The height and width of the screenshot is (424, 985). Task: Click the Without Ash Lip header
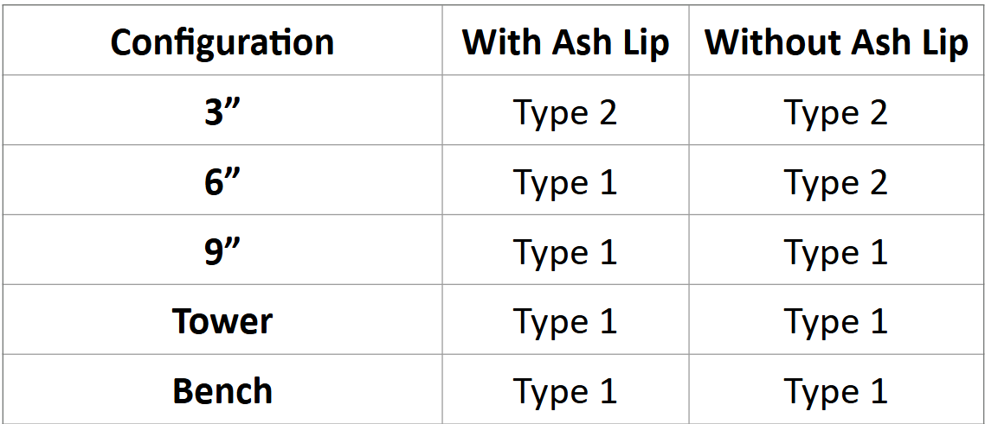pyautogui.click(x=836, y=42)
